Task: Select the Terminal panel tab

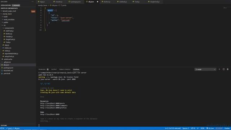Action: pyautogui.click(x=76, y=69)
